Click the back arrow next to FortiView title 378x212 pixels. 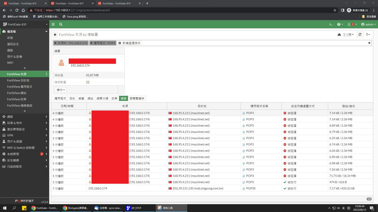[55, 35]
